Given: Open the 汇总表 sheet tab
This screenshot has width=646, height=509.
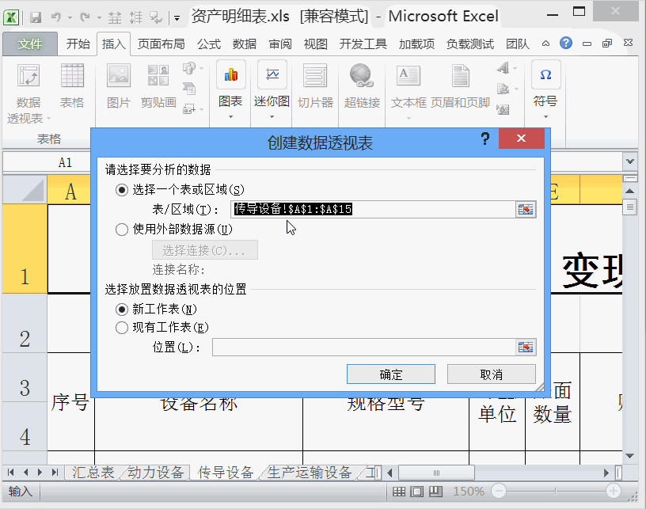Looking at the screenshot, I should click(93, 473).
